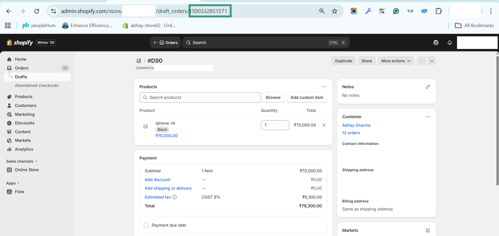Click the Iphone-14 product thumbnail
Screen dimensions: 499x236
(146, 126)
